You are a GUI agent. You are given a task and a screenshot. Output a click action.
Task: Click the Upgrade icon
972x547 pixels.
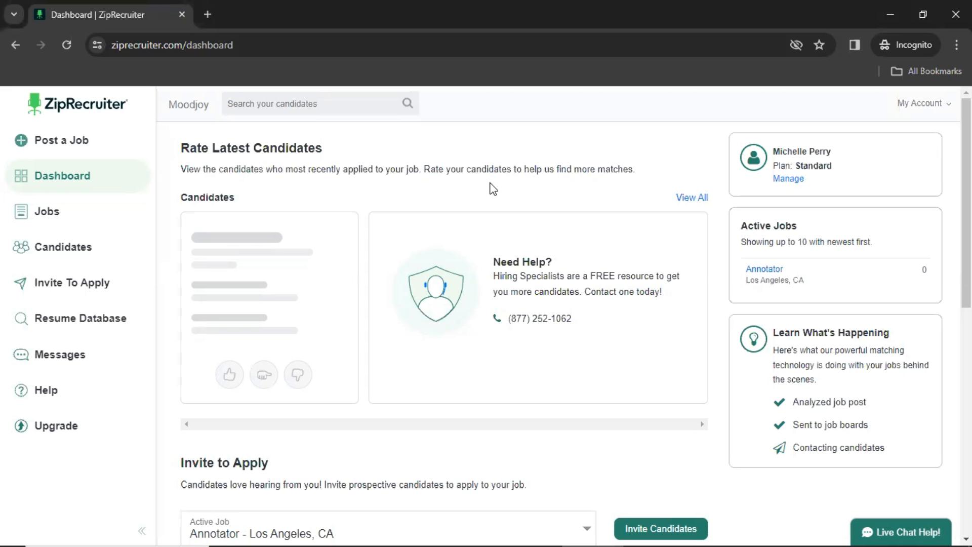pos(21,425)
